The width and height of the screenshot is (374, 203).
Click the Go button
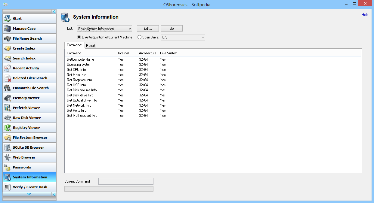[172, 29]
